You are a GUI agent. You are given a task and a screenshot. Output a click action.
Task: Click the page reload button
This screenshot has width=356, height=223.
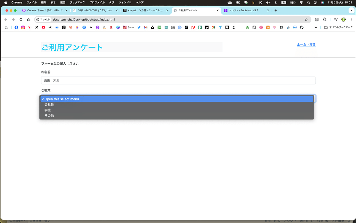(x=21, y=19)
